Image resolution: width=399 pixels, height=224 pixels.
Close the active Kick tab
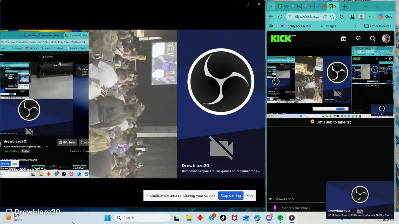335,6
